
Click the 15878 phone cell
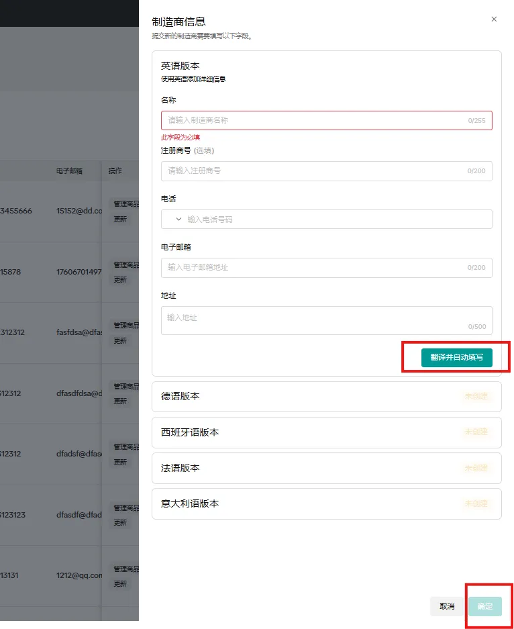pyautogui.click(x=11, y=272)
